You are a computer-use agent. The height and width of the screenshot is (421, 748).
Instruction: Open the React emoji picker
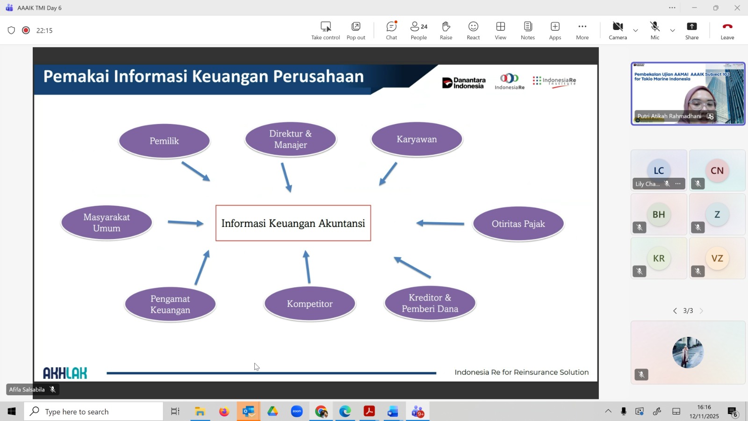[473, 31]
